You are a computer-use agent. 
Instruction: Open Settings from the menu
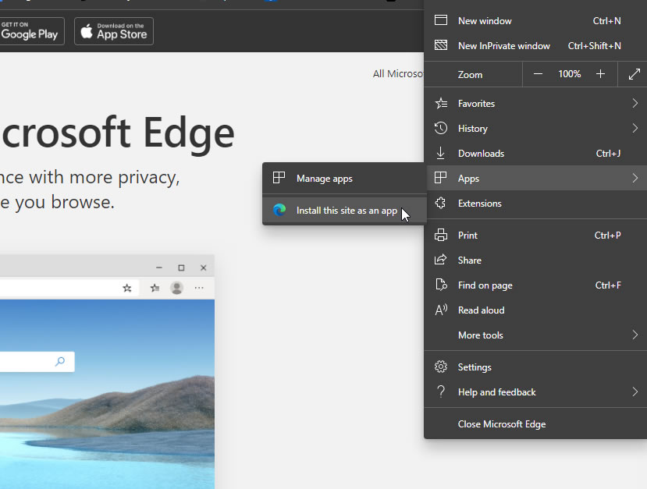click(x=535, y=367)
